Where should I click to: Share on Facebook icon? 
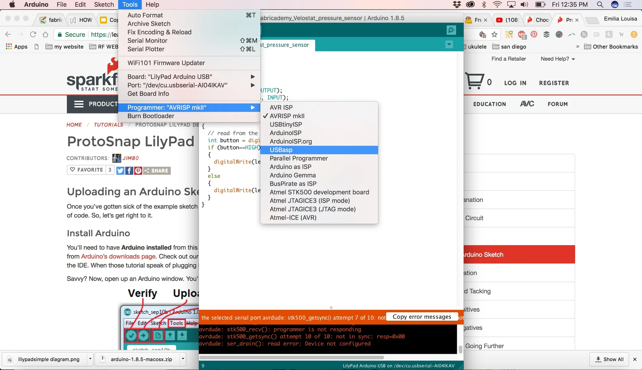(x=129, y=170)
